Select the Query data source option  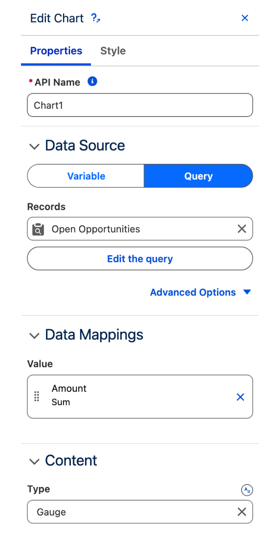coord(198,176)
